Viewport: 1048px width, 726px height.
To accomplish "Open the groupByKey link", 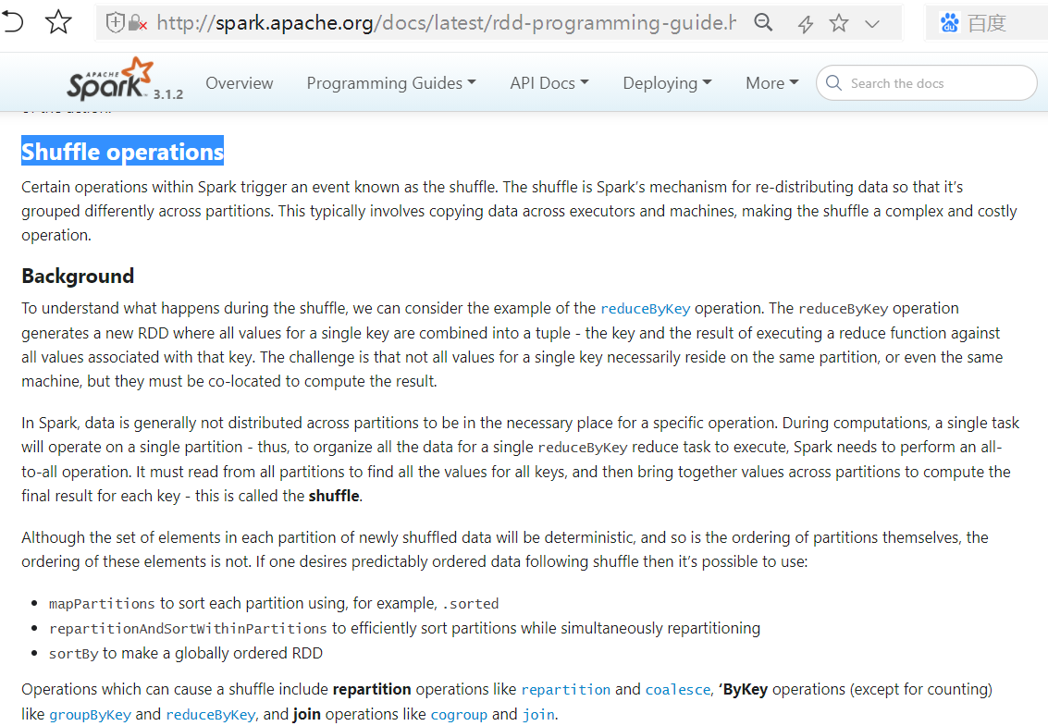I will [91, 714].
